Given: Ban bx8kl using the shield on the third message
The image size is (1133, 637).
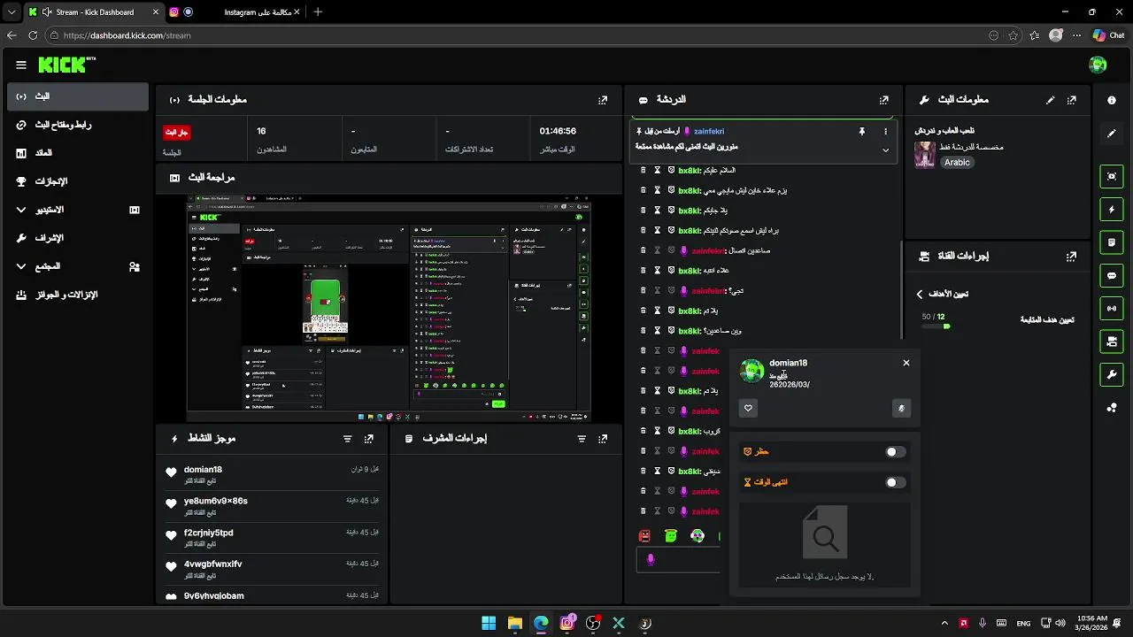Looking at the screenshot, I should [x=671, y=211].
